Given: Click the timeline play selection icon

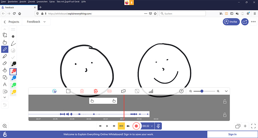Looking at the screenshot, I should 54,91.
